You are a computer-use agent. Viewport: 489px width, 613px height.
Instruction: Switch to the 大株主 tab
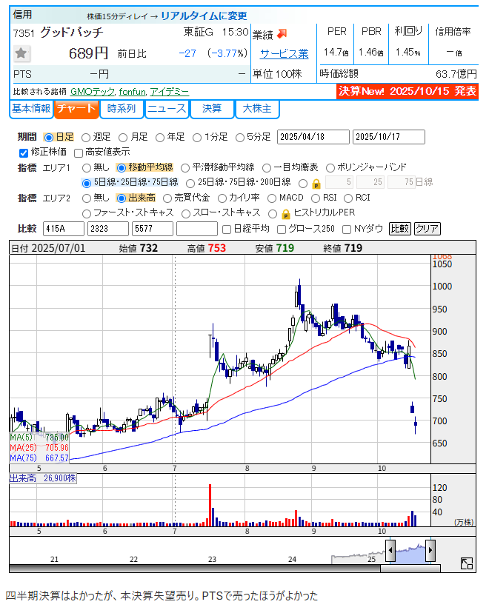(257, 109)
